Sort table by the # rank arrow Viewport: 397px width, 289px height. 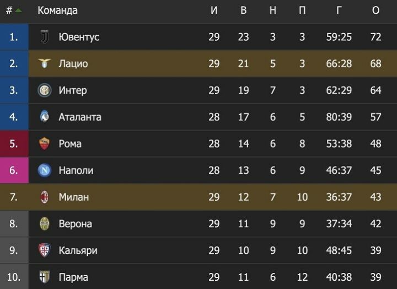tap(19, 10)
